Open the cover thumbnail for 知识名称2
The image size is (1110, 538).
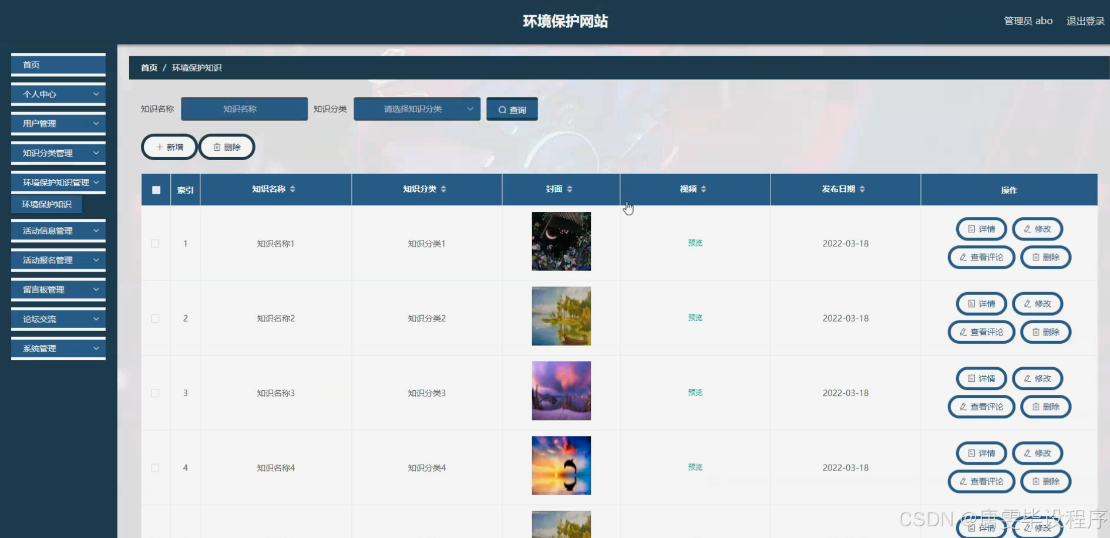pyautogui.click(x=561, y=316)
